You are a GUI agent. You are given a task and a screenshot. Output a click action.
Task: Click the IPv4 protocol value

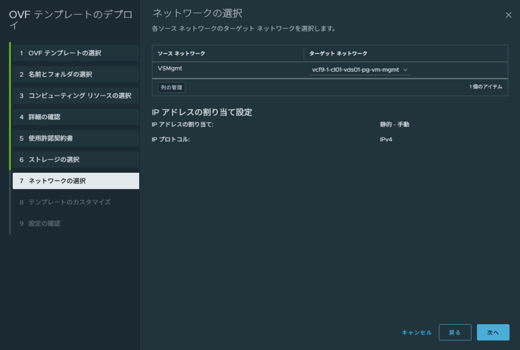[x=386, y=139]
